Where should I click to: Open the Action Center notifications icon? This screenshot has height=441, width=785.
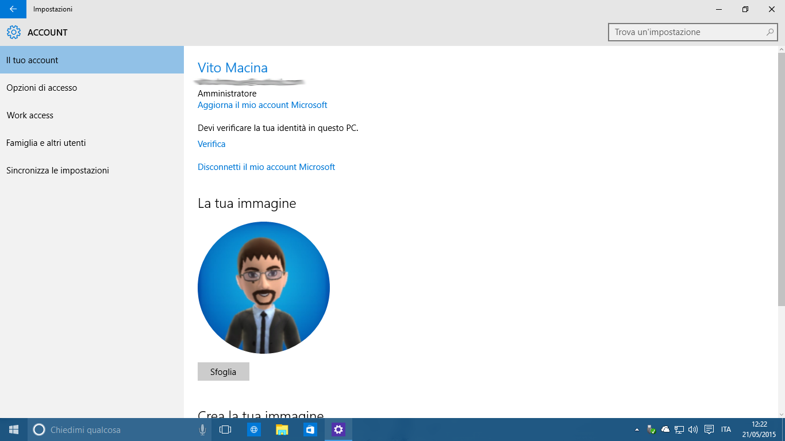(x=709, y=430)
